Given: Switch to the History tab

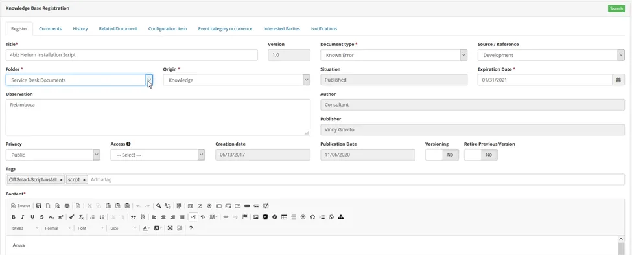Looking at the screenshot, I should 80,29.
